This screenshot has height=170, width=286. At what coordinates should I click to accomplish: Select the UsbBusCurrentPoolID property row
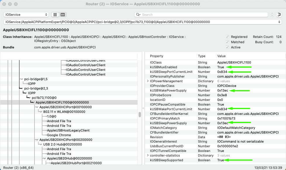215,146
